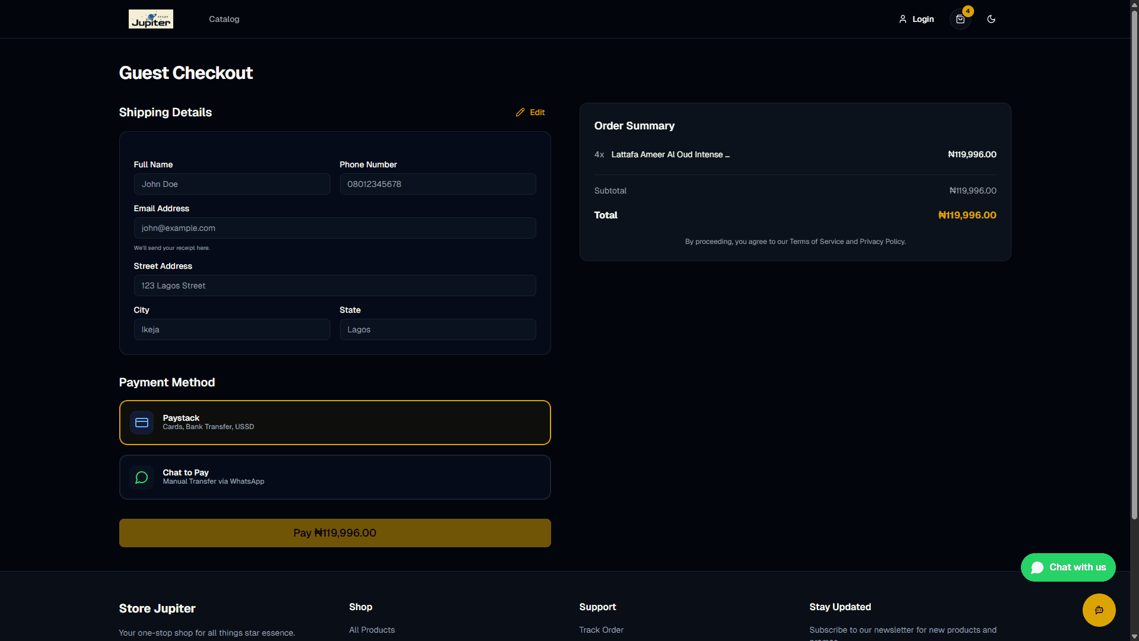
Task: Click the WhatsApp chat bubble icon
Action: point(142,477)
